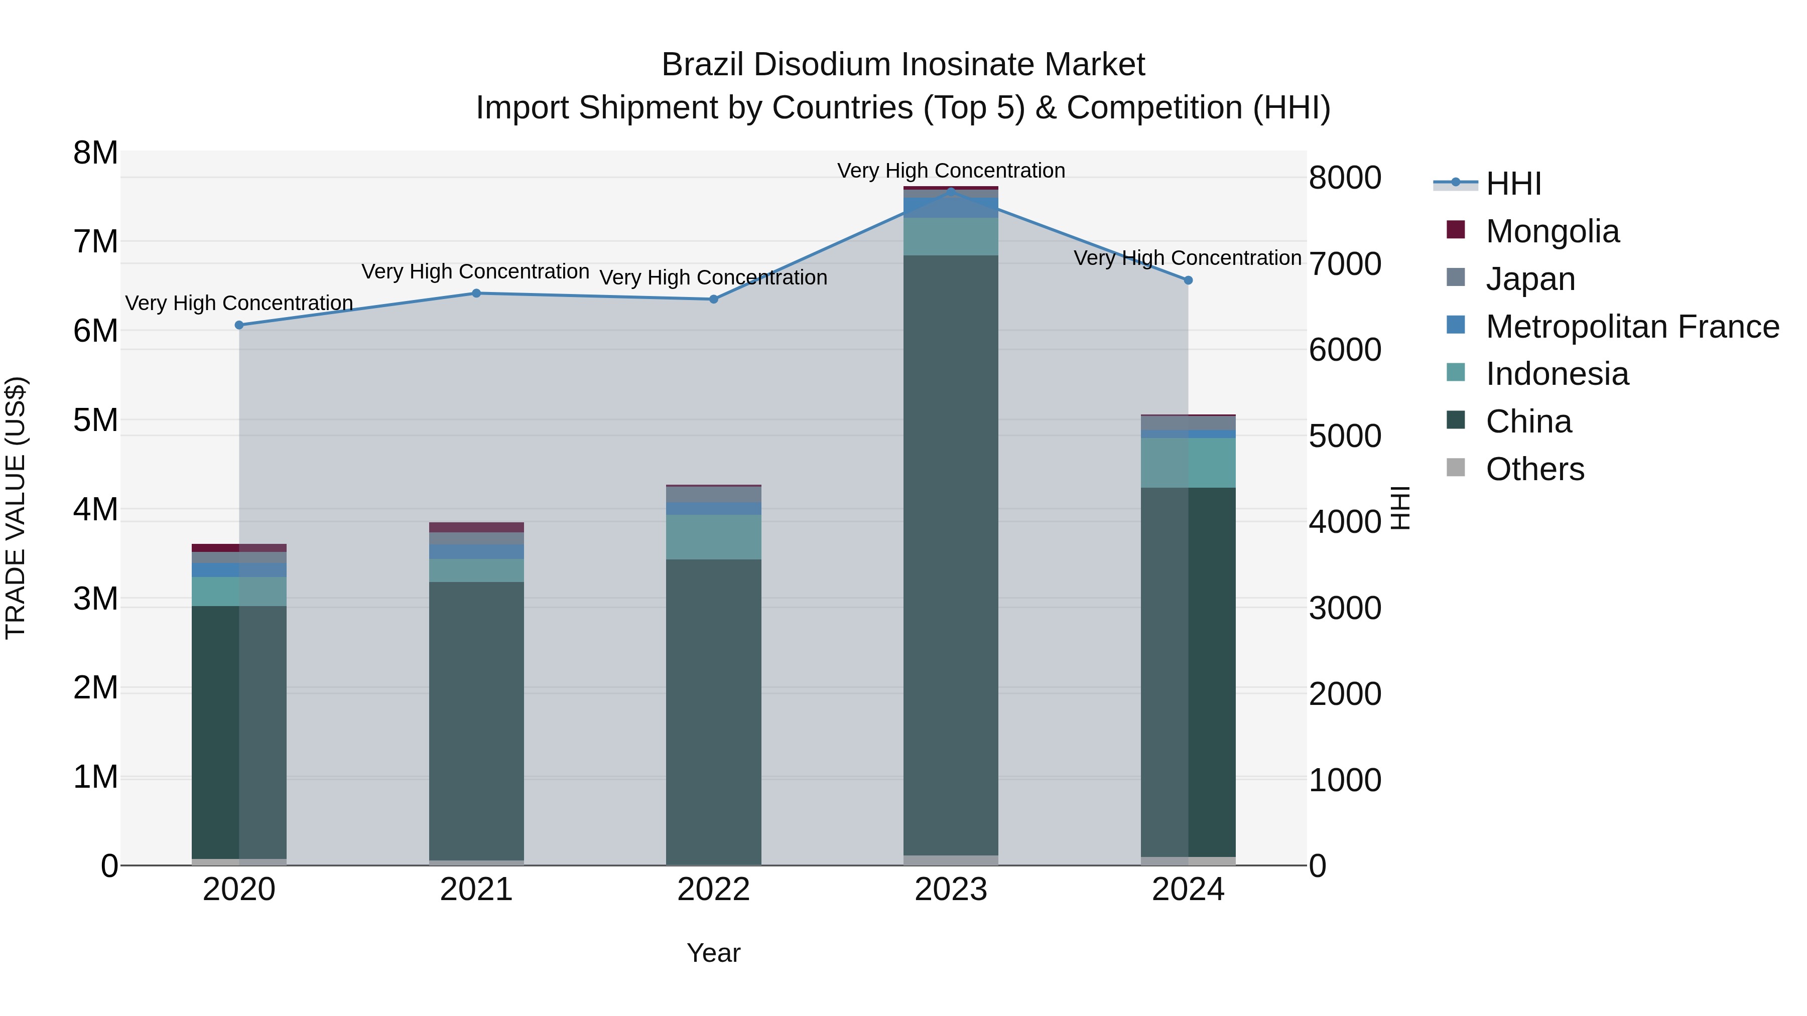Toggle the Metropolitan France legend label

point(1632,327)
